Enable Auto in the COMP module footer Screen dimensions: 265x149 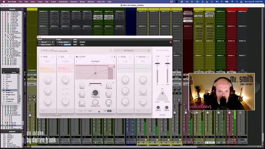(90, 111)
